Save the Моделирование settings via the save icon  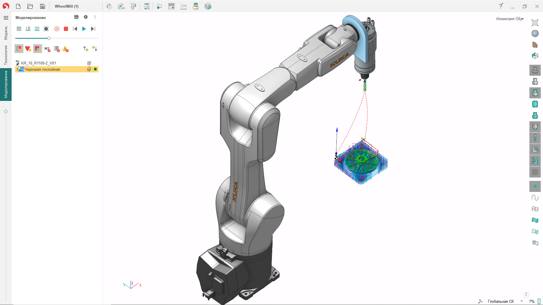(x=76, y=17)
